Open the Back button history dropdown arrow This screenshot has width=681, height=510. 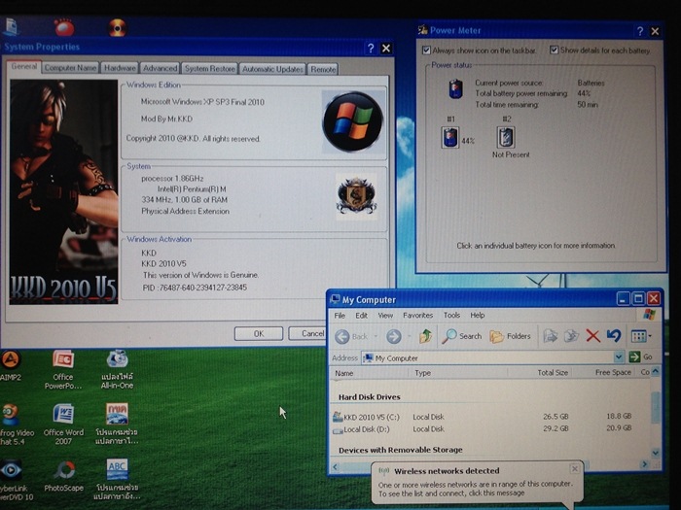(376, 336)
